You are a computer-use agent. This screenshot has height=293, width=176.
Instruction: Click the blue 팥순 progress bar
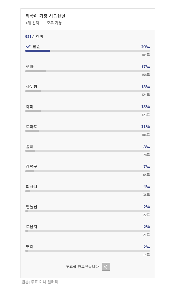(38, 51)
